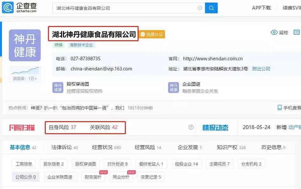301x189 pixels.
Task: Switch to the 知识产权 tab
Action: click(231, 147)
